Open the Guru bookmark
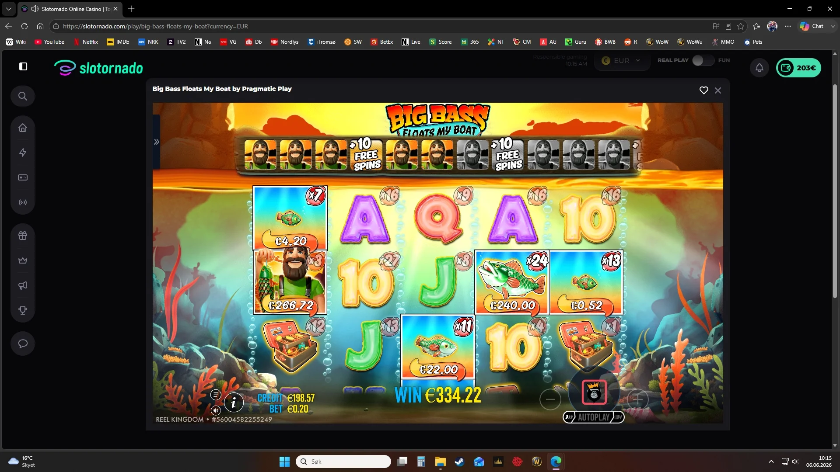This screenshot has width=840, height=472. pos(576,42)
